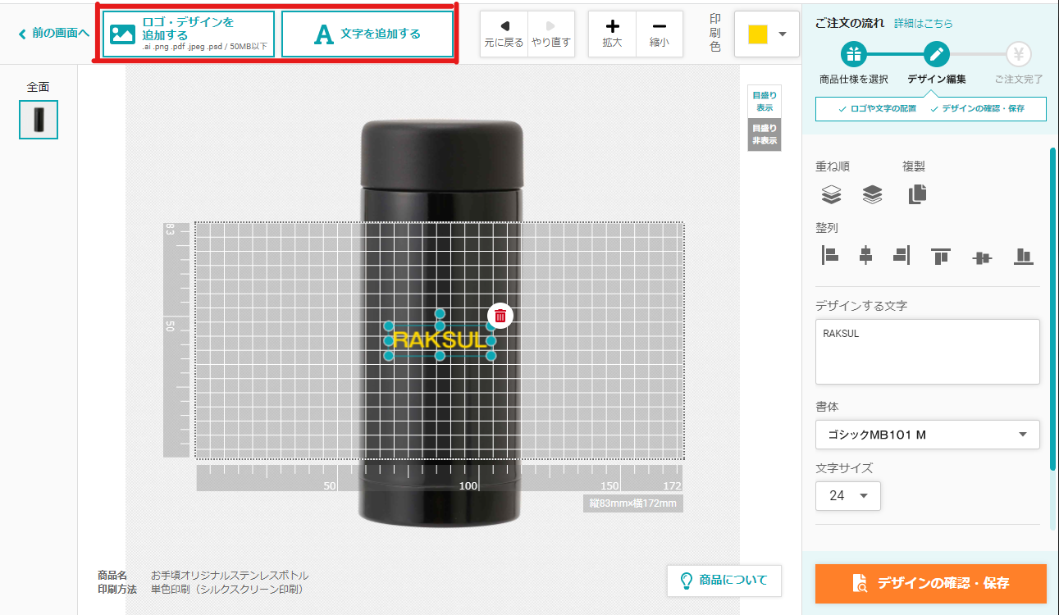Zoom in with 拡大 plus button
This screenshot has height=615, width=1059.
(612, 34)
